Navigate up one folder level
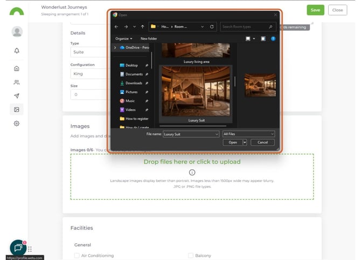The height and width of the screenshot is (260, 361). 143,26
